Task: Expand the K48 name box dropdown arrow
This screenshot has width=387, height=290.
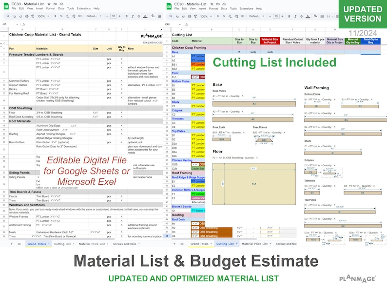Action: pos(180,24)
